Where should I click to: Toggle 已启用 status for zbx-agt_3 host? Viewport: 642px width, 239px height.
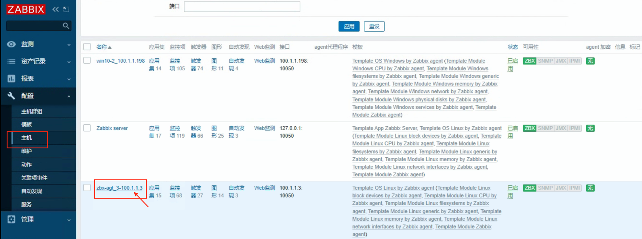513,192
